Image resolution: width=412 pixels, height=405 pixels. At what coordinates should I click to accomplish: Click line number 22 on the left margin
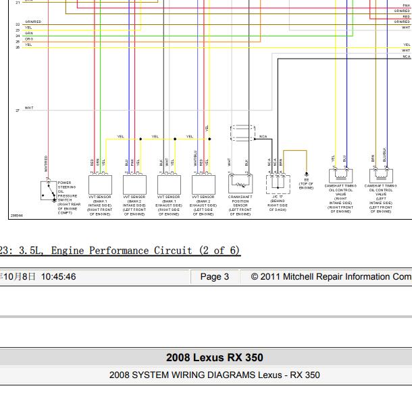point(18,24)
